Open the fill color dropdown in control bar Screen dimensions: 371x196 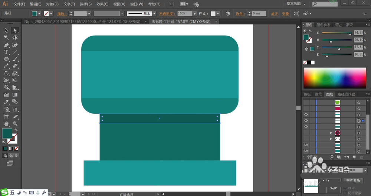39,14
